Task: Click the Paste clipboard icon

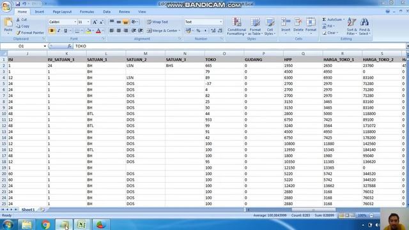Action: point(8,22)
